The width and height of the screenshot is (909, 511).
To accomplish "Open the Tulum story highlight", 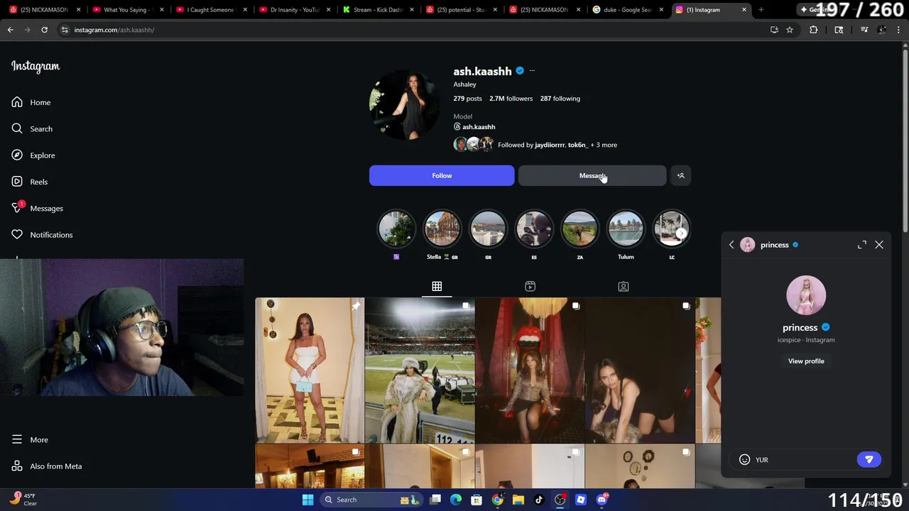I will (626, 229).
